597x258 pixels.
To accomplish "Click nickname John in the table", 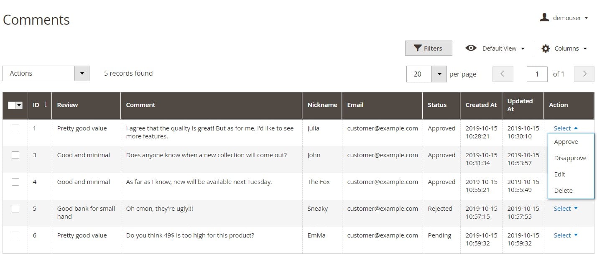I will pos(314,155).
